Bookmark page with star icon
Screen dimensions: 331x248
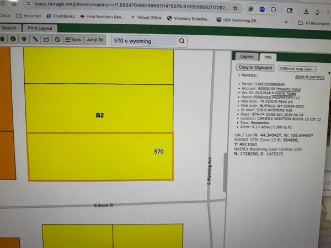coord(235,8)
